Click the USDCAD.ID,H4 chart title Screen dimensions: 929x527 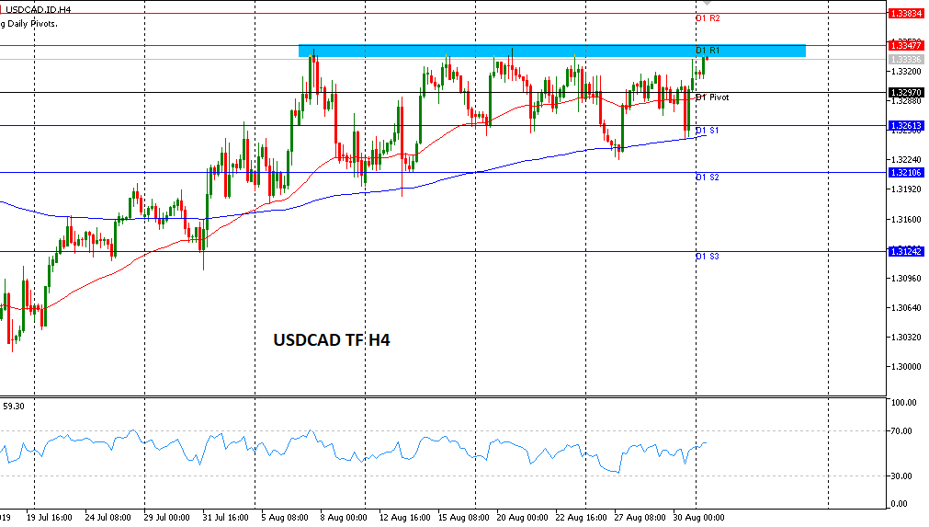point(39,8)
